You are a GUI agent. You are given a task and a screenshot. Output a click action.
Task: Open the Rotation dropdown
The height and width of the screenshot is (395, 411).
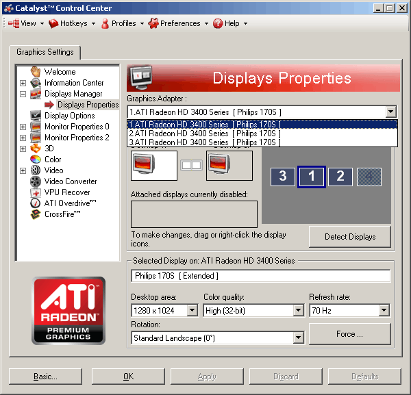(x=298, y=337)
